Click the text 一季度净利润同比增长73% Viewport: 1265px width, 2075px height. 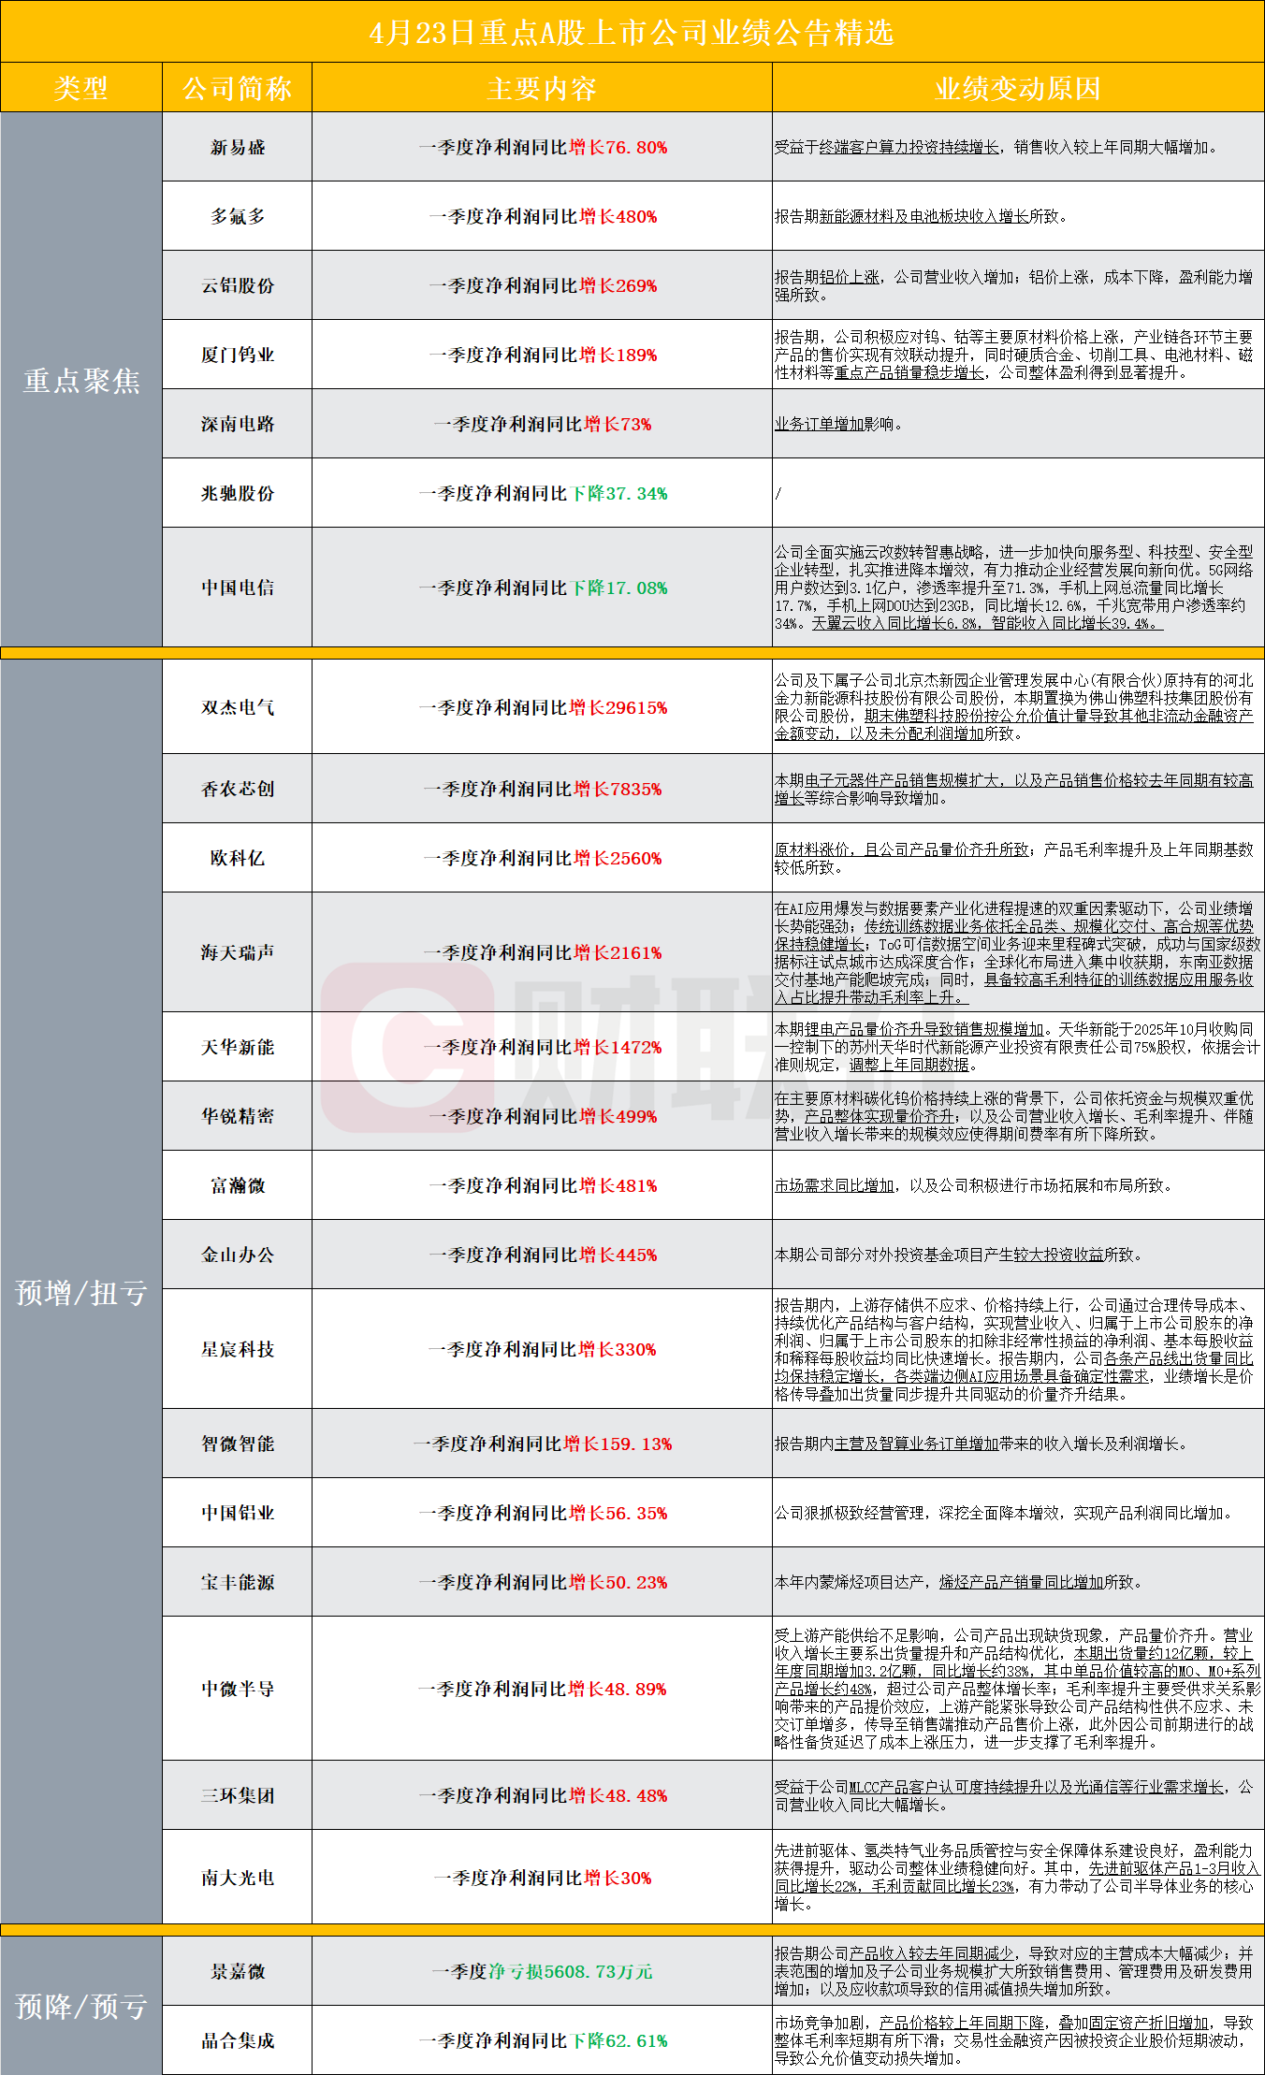point(543,424)
